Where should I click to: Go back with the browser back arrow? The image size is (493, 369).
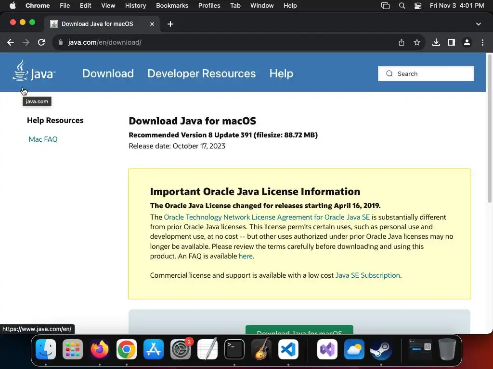click(x=11, y=42)
